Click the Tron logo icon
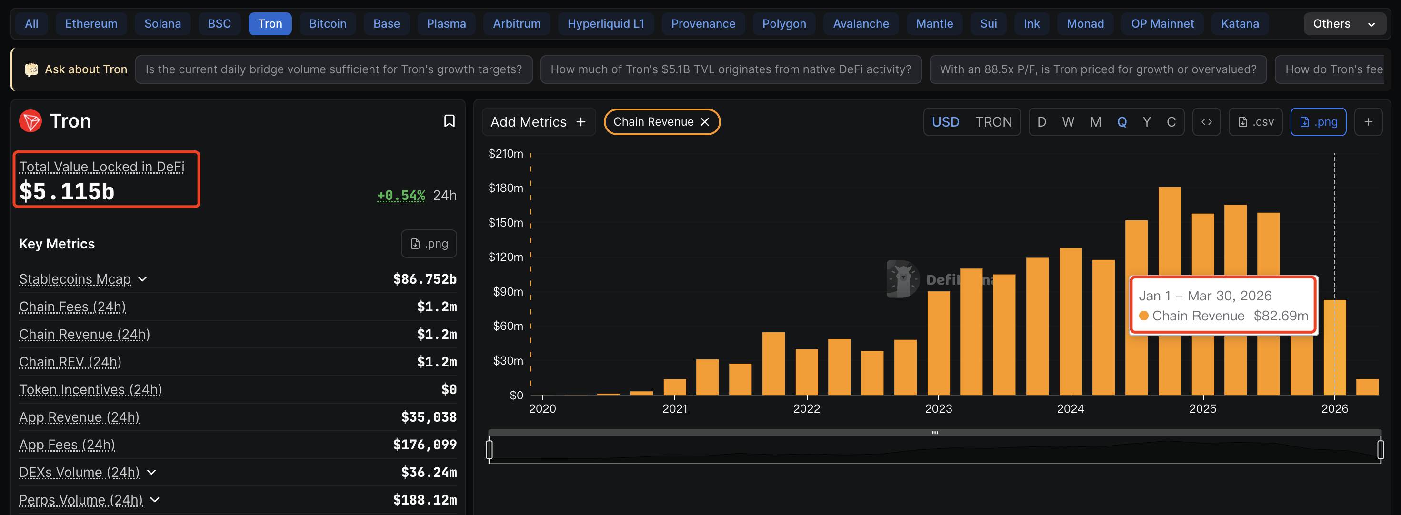The width and height of the screenshot is (1401, 515). 30,121
